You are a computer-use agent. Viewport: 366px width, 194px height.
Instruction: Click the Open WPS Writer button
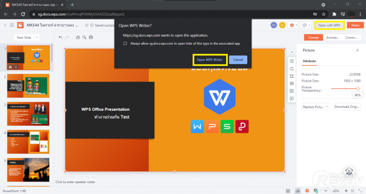[210, 60]
